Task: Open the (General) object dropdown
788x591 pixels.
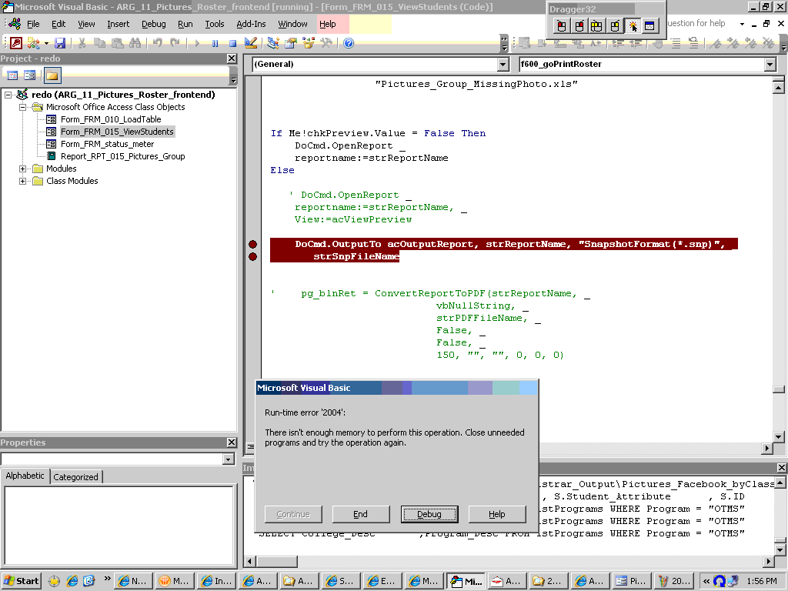Action: click(x=503, y=64)
